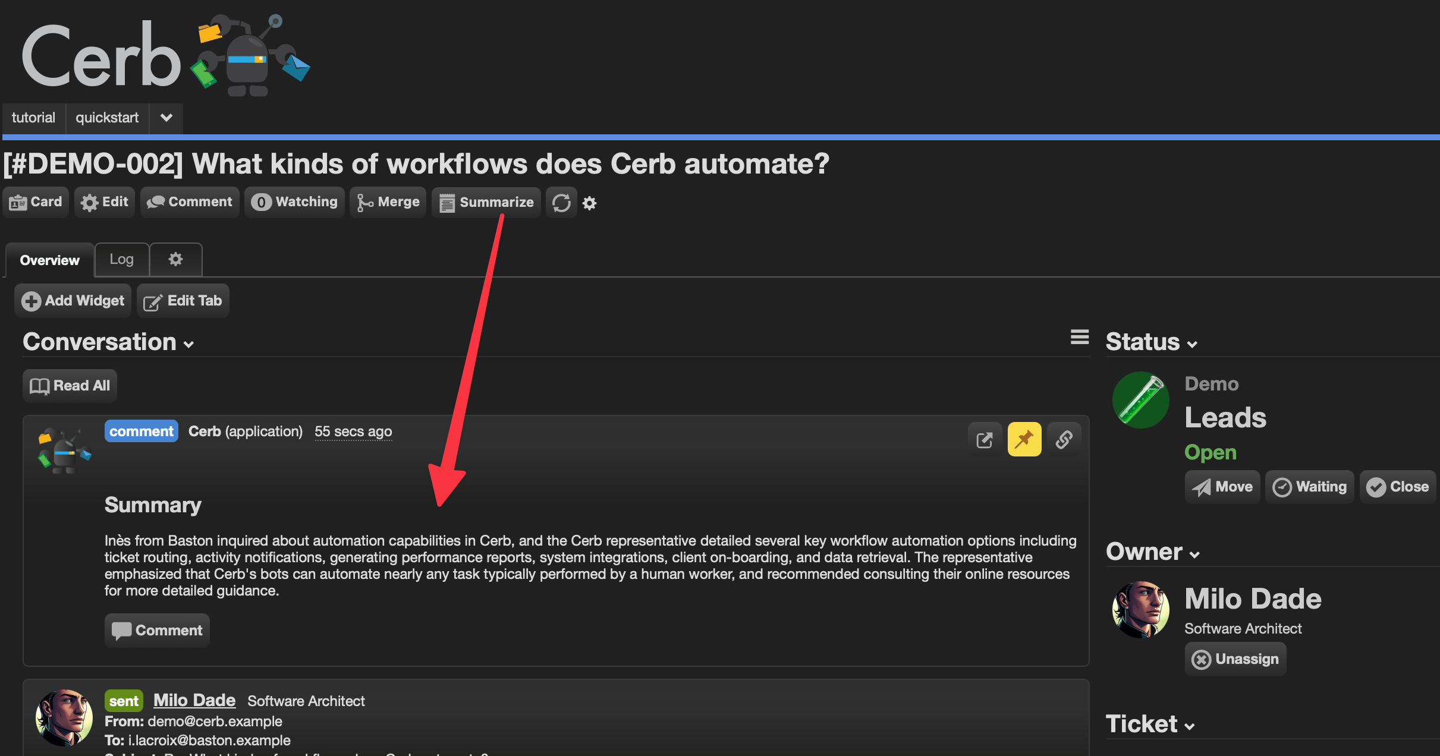Select the Overview tab

click(49, 260)
